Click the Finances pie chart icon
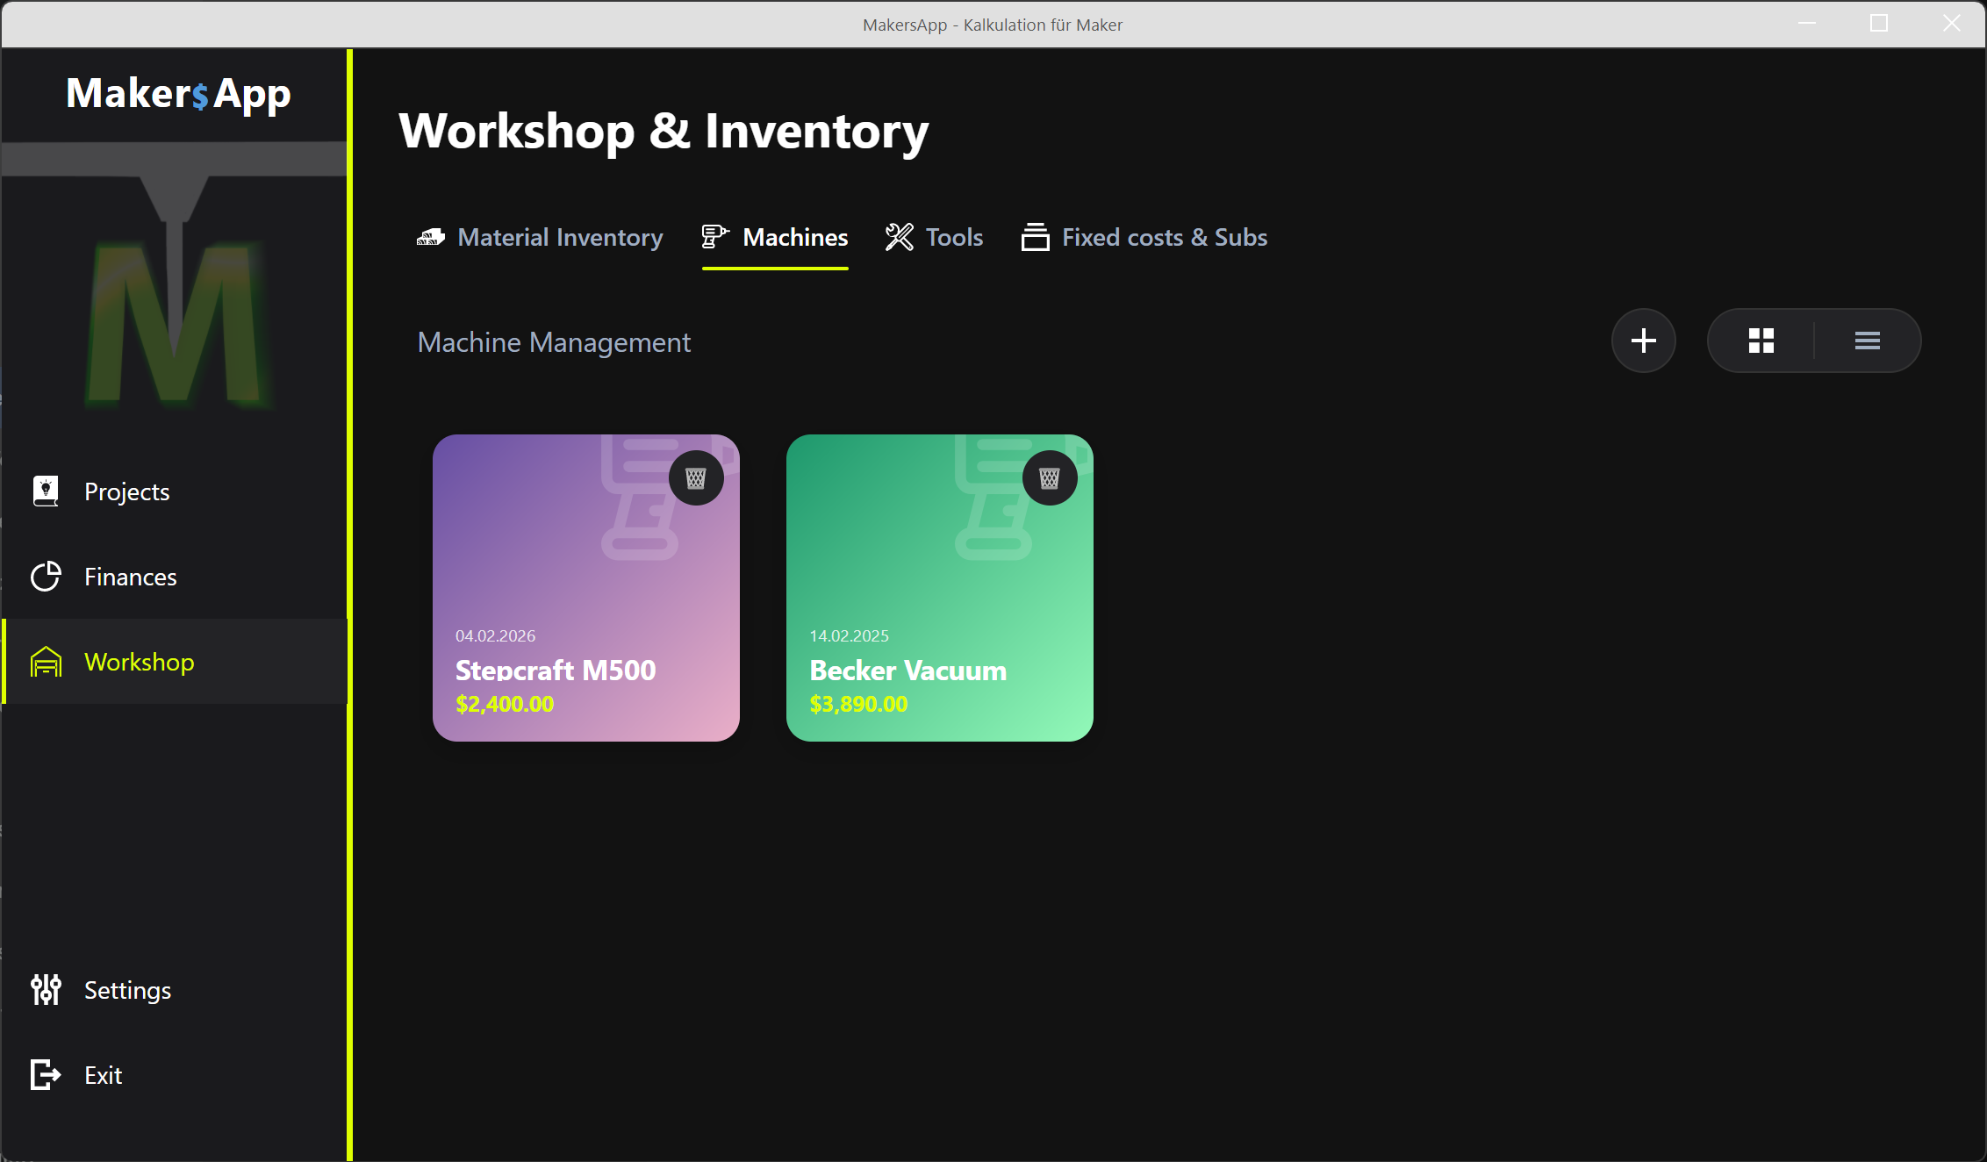 [46, 577]
